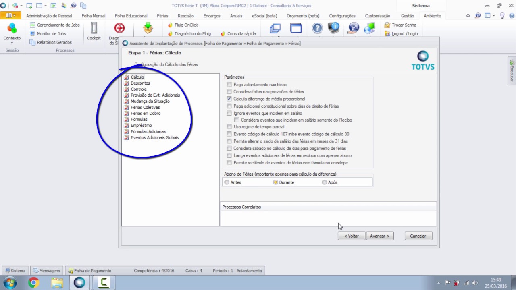
Task: Select Férias Coletivas in the list
Action: pos(145,107)
